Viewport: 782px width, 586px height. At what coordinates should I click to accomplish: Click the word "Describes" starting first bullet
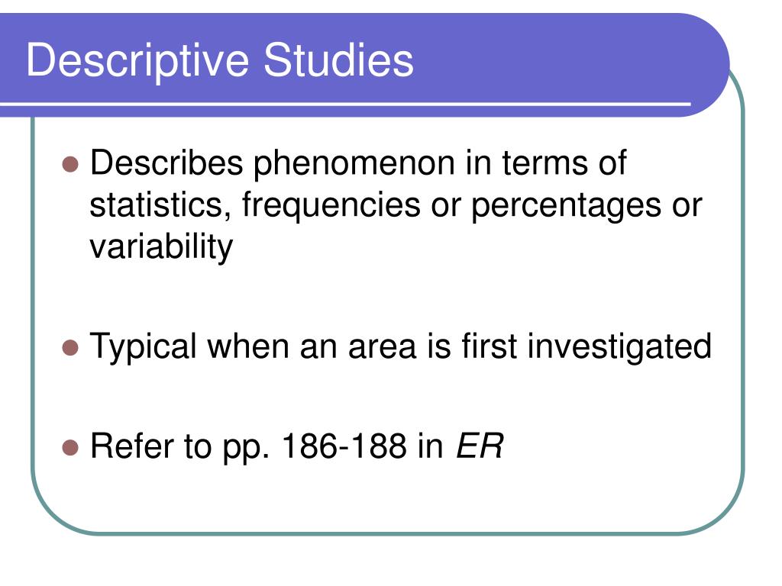tap(166, 163)
